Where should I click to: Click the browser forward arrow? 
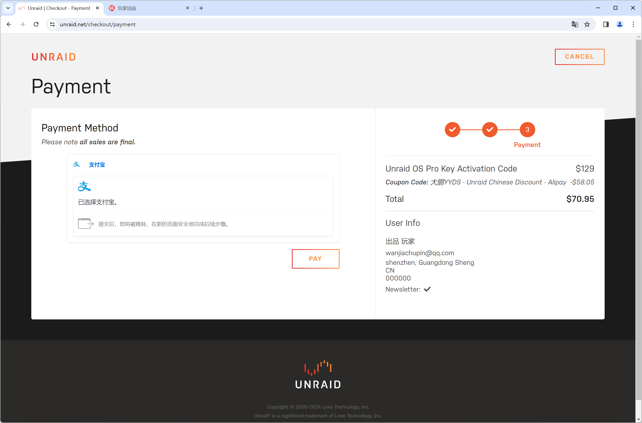(22, 24)
